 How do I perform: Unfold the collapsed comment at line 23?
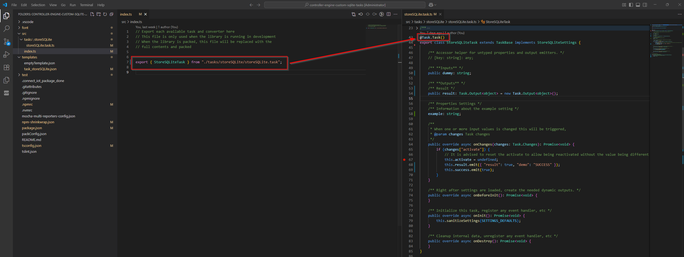[x=417, y=28]
